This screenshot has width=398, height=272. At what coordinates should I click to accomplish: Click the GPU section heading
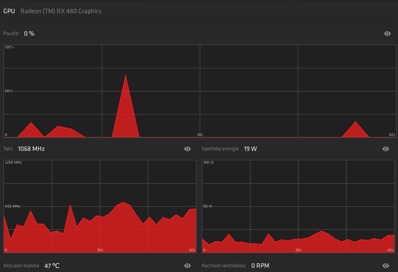[x=9, y=11]
